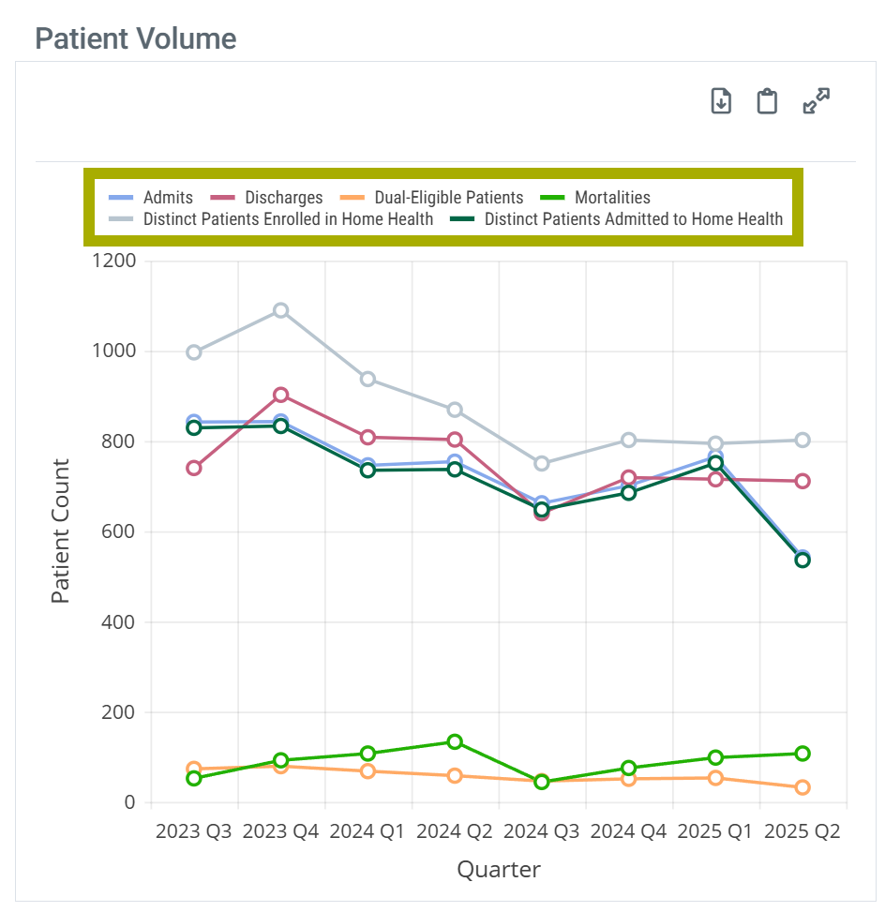Viewport: 885px width, 912px height.
Task: Click the Discharges marker at 2023 Q3
Action: pyautogui.click(x=194, y=468)
